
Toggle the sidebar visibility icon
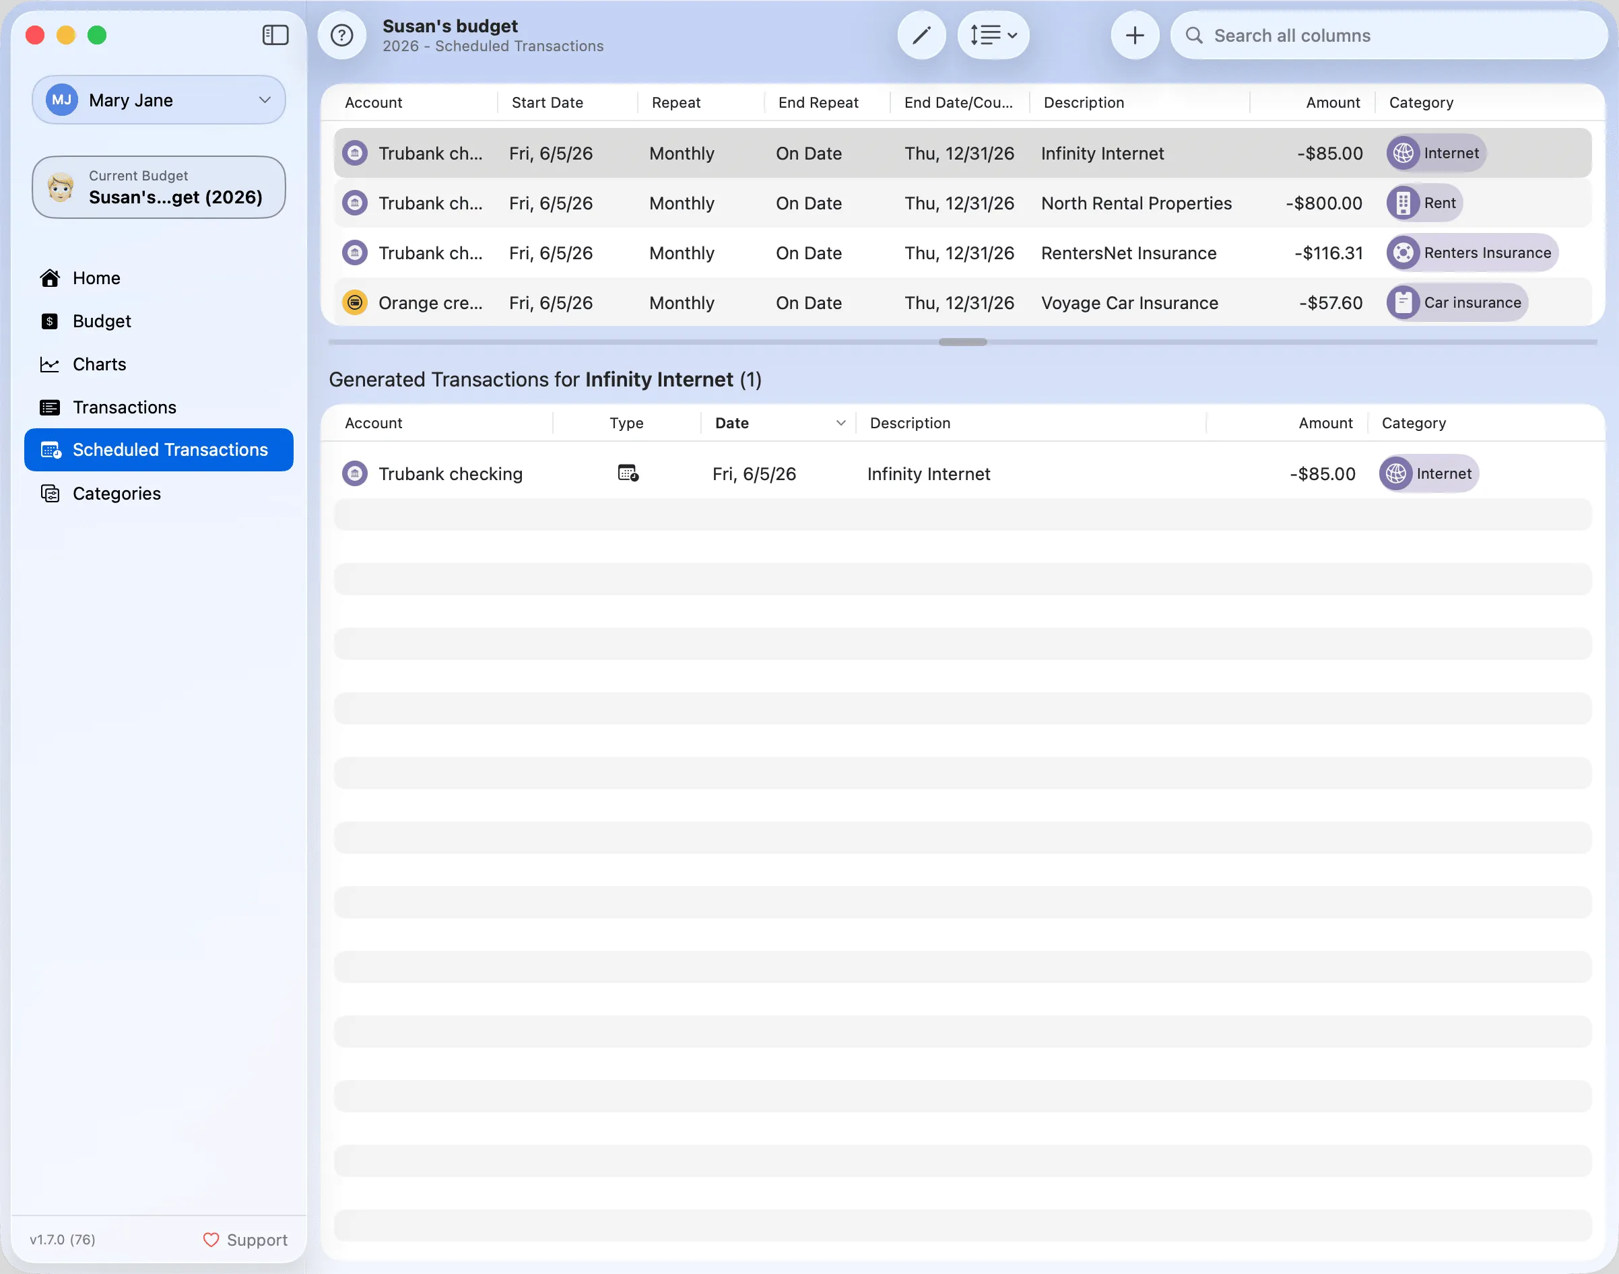tap(275, 35)
